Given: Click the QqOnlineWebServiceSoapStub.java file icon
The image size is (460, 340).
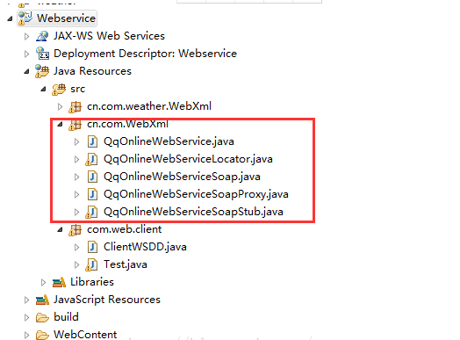Looking at the screenshot, I should tap(92, 213).
